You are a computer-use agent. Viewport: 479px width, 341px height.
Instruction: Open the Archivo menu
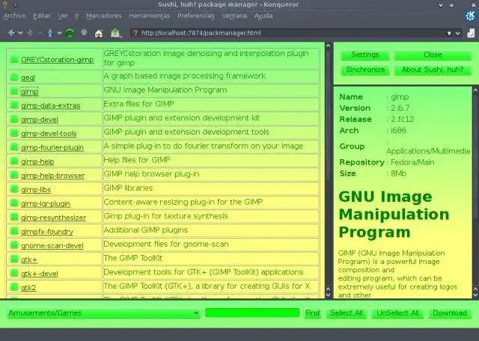(15, 16)
